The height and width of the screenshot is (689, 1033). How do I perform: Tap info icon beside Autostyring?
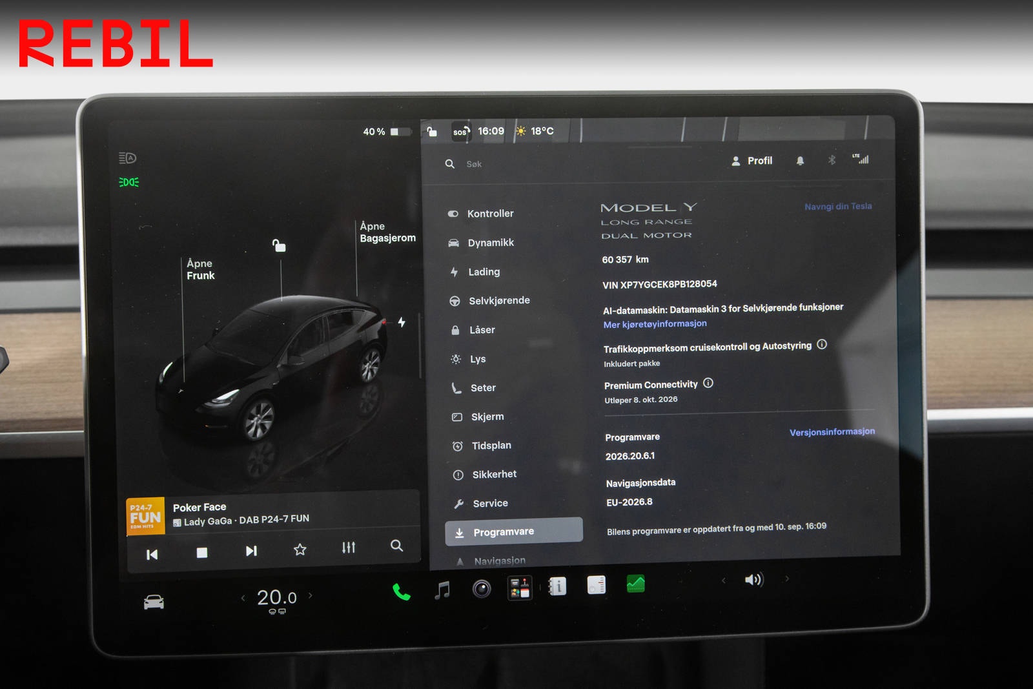(822, 344)
